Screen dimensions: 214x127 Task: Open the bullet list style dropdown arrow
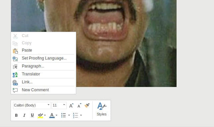(69, 115)
